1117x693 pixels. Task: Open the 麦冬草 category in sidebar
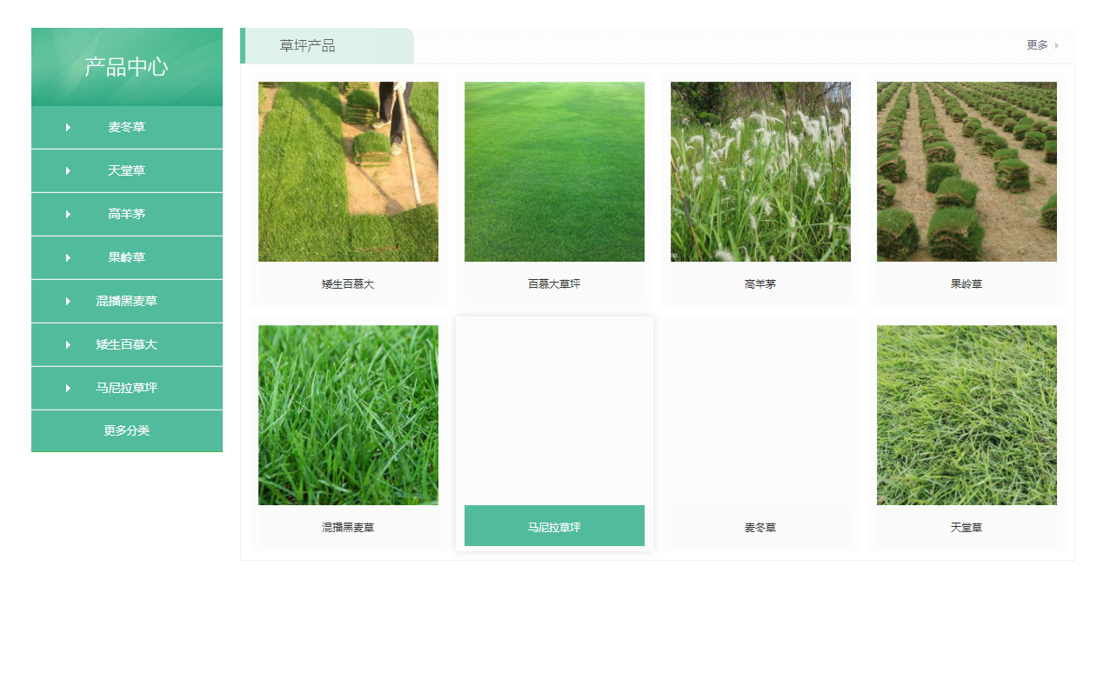pos(127,128)
